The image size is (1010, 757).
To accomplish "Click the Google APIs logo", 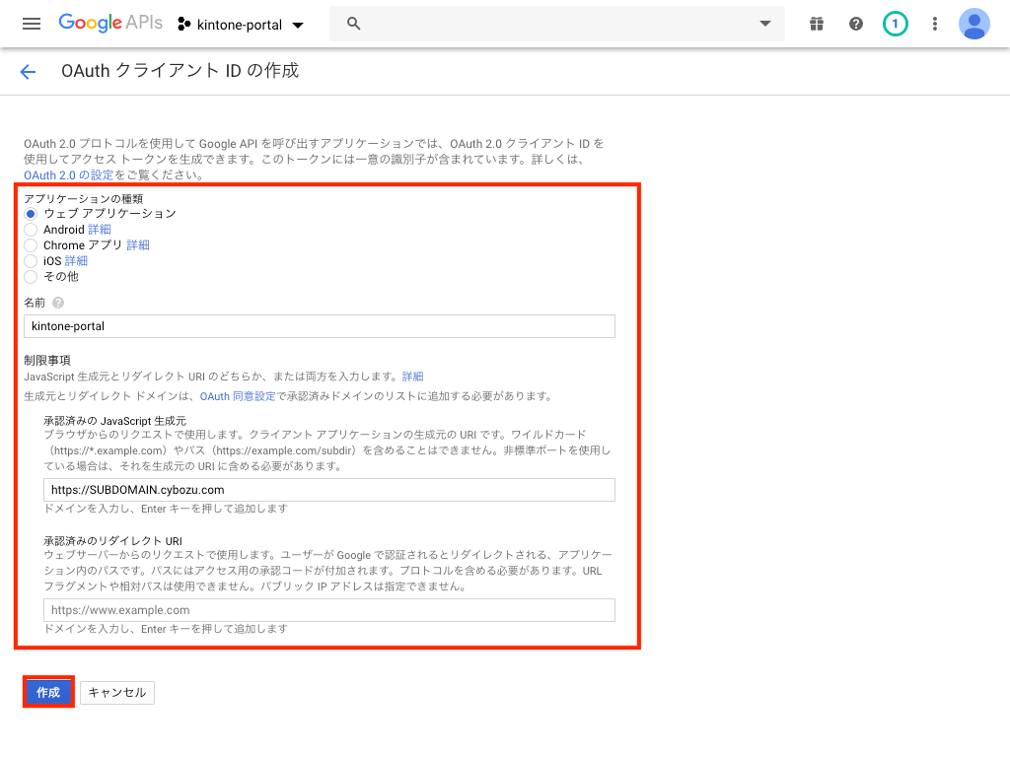I will pyautogui.click(x=109, y=24).
